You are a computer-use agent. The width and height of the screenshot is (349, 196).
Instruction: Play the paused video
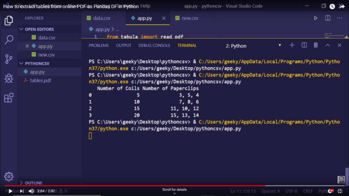(11, 191)
